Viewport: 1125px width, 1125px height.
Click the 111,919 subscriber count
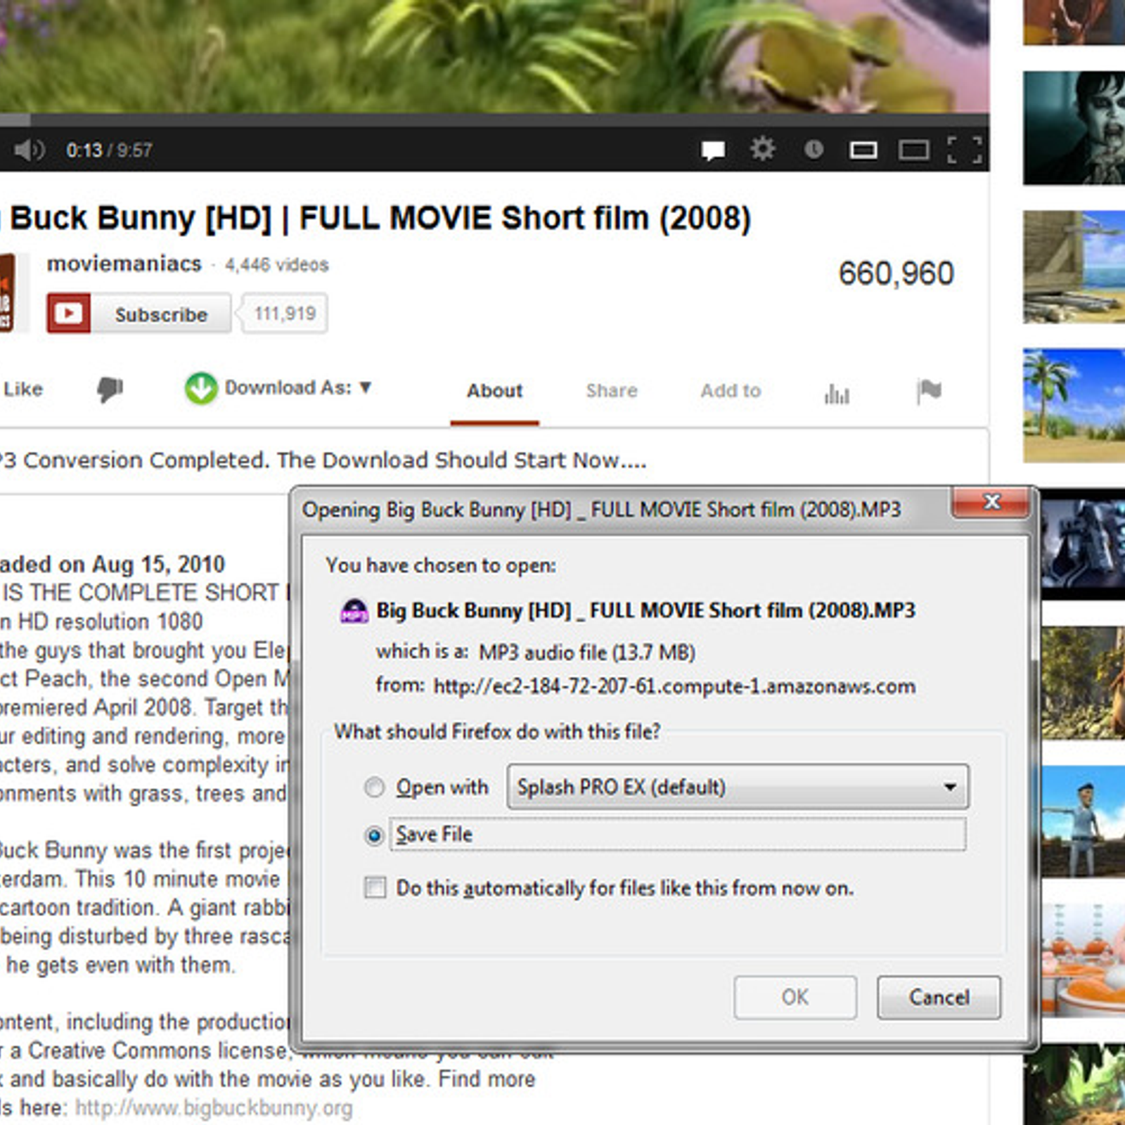click(x=285, y=314)
